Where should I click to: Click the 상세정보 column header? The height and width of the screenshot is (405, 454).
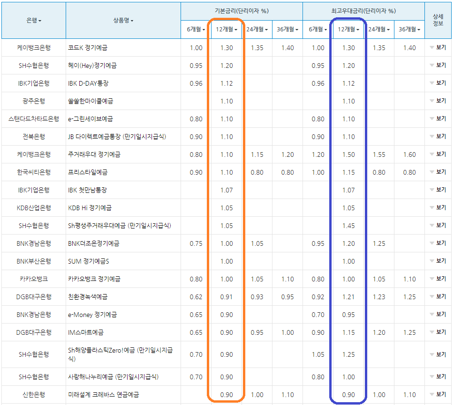(438, 20)
